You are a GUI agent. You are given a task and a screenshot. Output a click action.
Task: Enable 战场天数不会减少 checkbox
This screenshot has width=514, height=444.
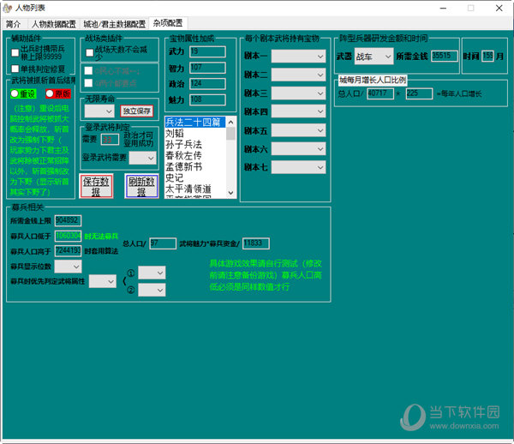coord(89,52)
